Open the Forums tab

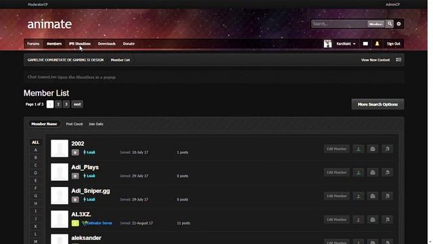(x=33, y=43)
